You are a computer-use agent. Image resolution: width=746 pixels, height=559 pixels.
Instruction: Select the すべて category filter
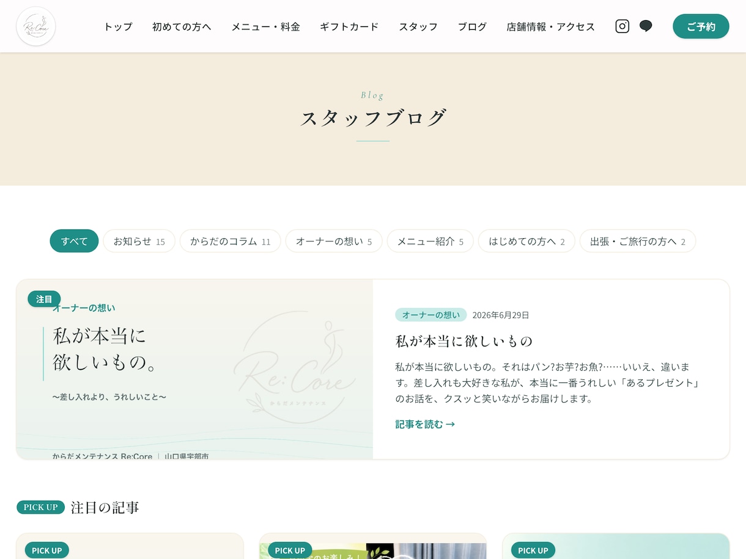[74, 241]
